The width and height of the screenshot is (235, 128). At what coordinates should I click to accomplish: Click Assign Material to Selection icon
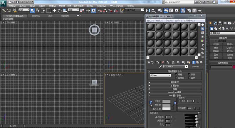pos(157,62)
